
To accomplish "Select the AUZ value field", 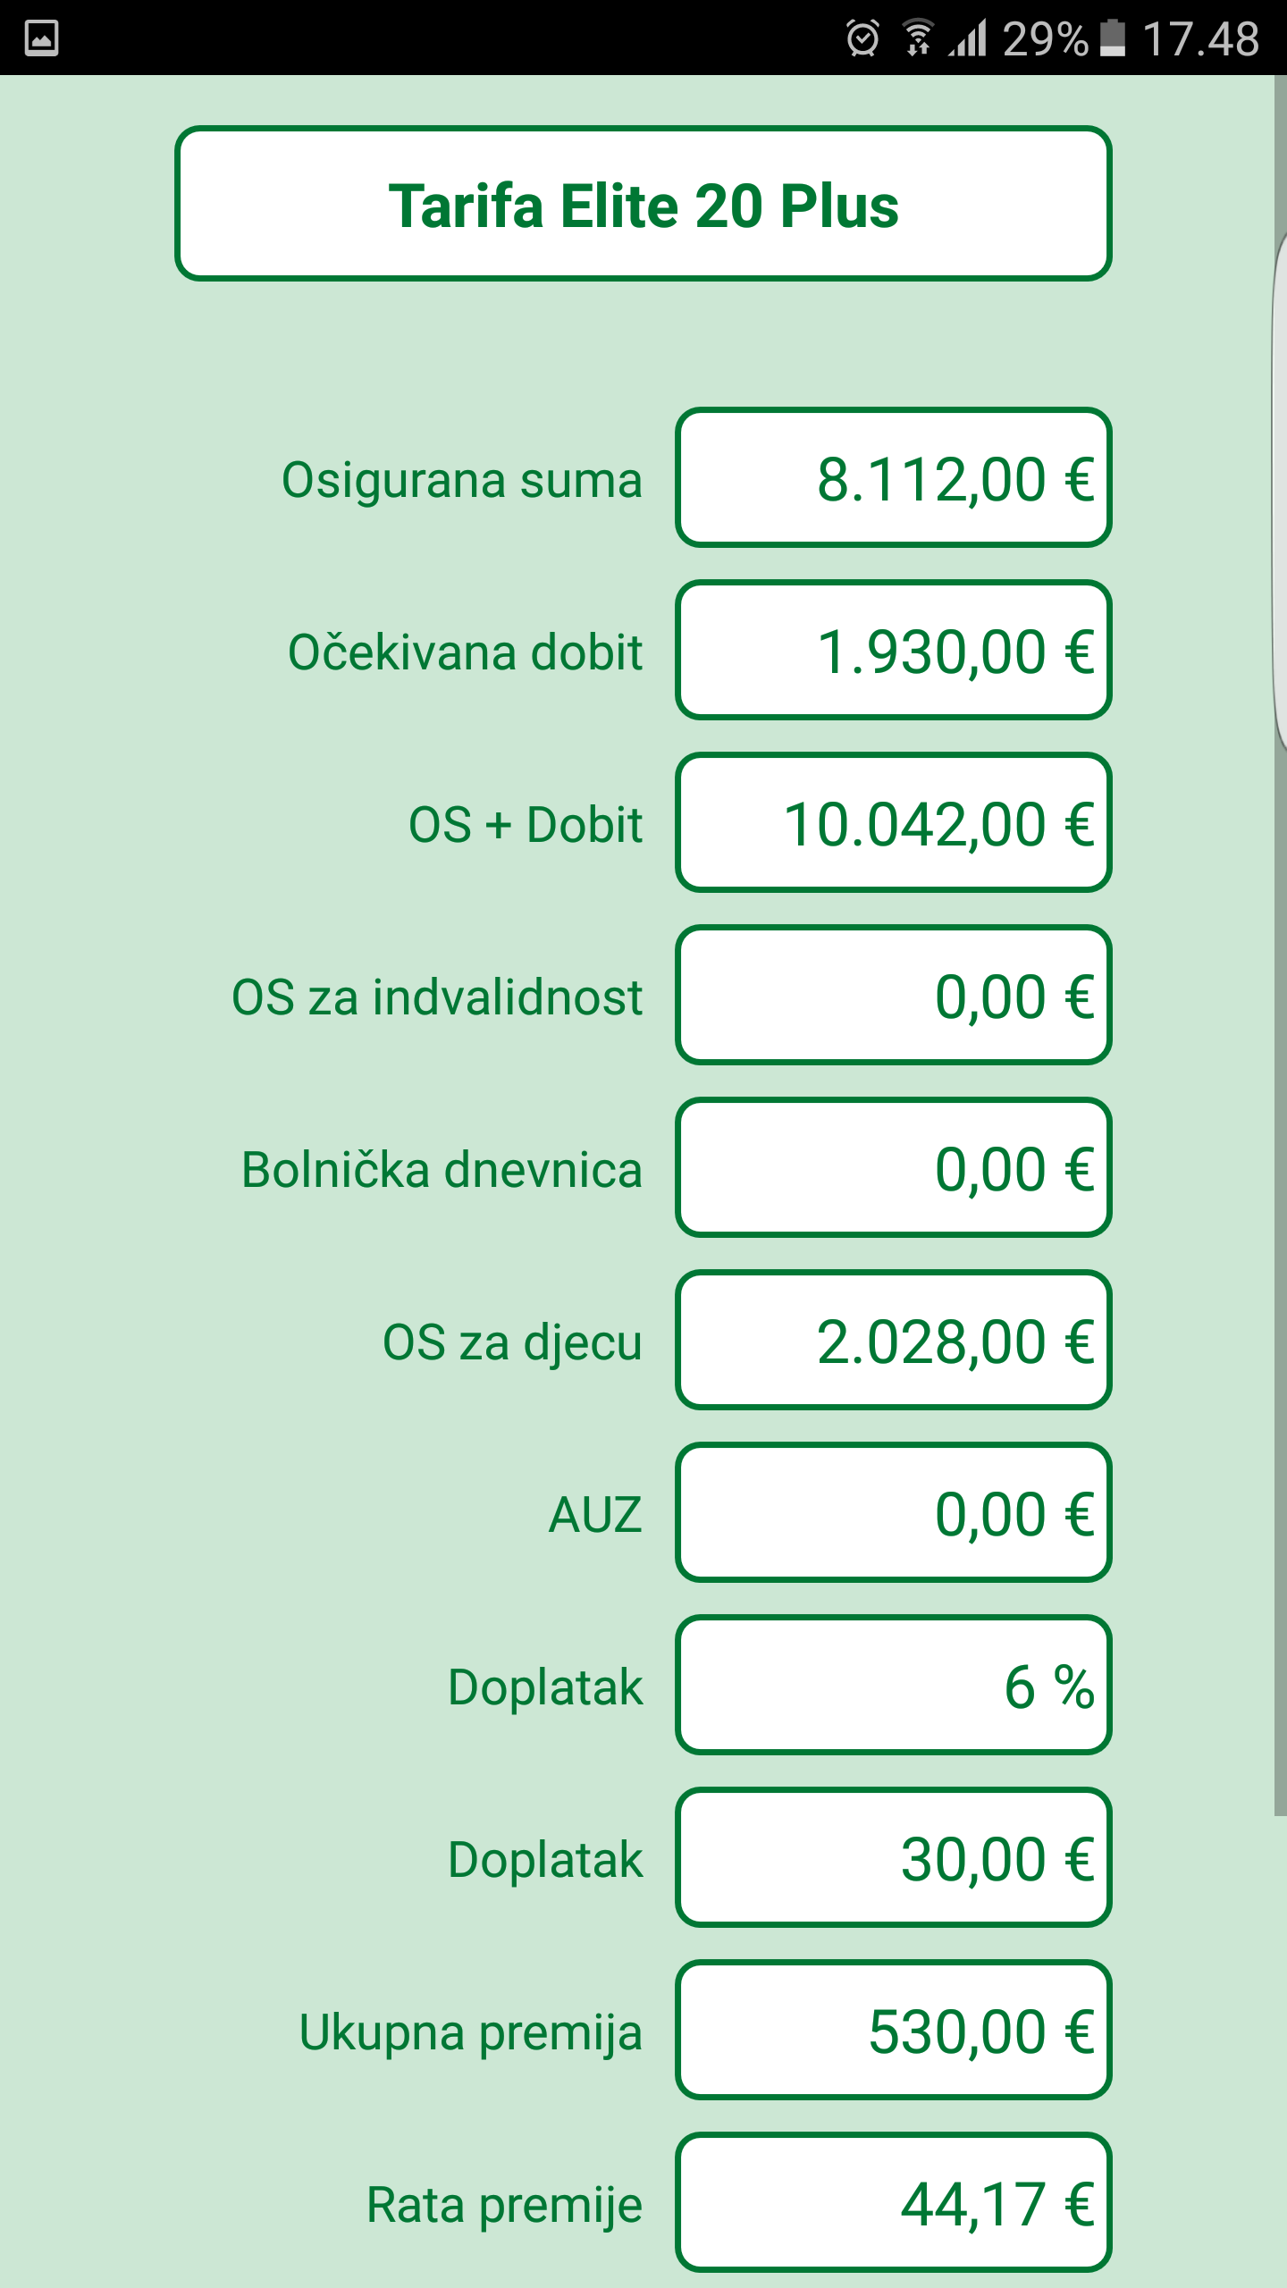I will pyautogui.click(x=893, y=1513).
